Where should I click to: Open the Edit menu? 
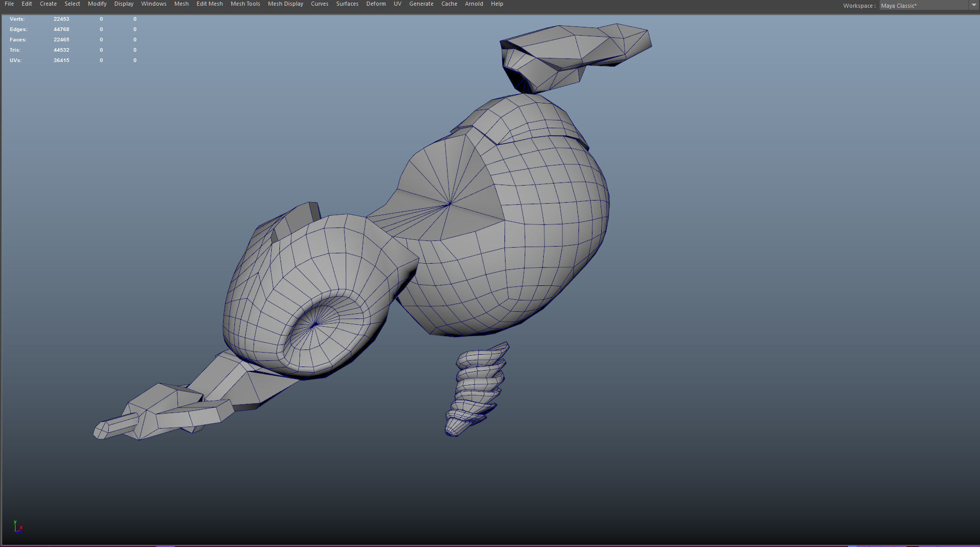pyautogui.click(x=27, y=4)
